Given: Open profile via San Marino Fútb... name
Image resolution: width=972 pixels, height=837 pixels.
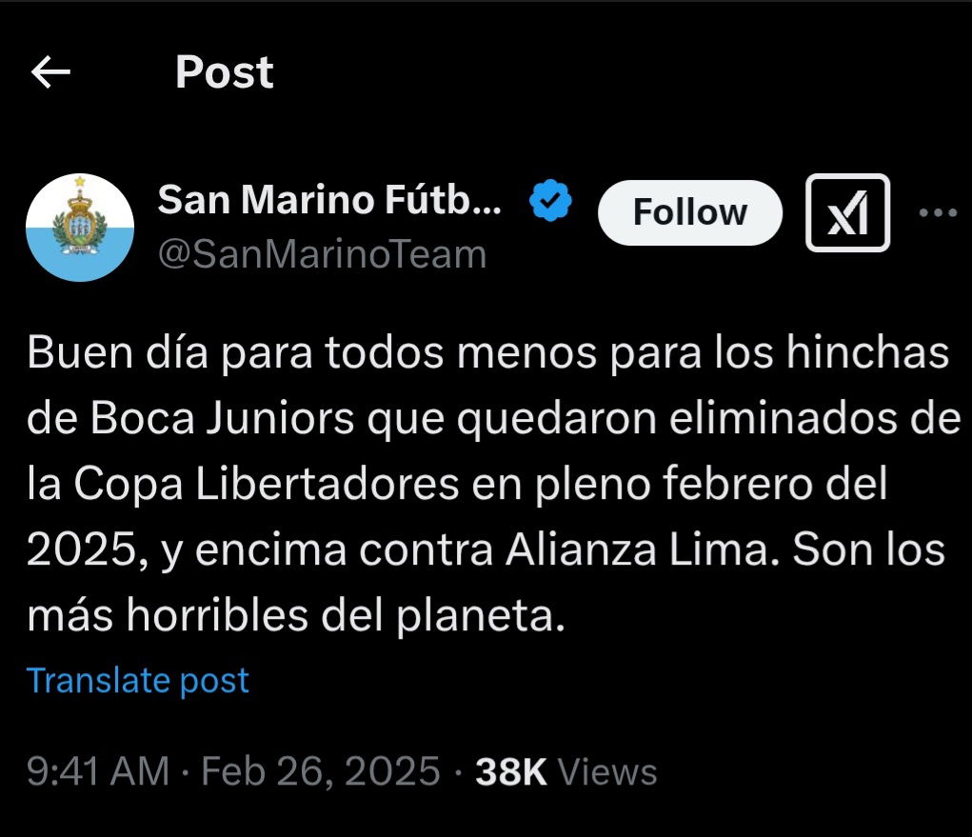Looking at the screenshot, I should point(329,200).
